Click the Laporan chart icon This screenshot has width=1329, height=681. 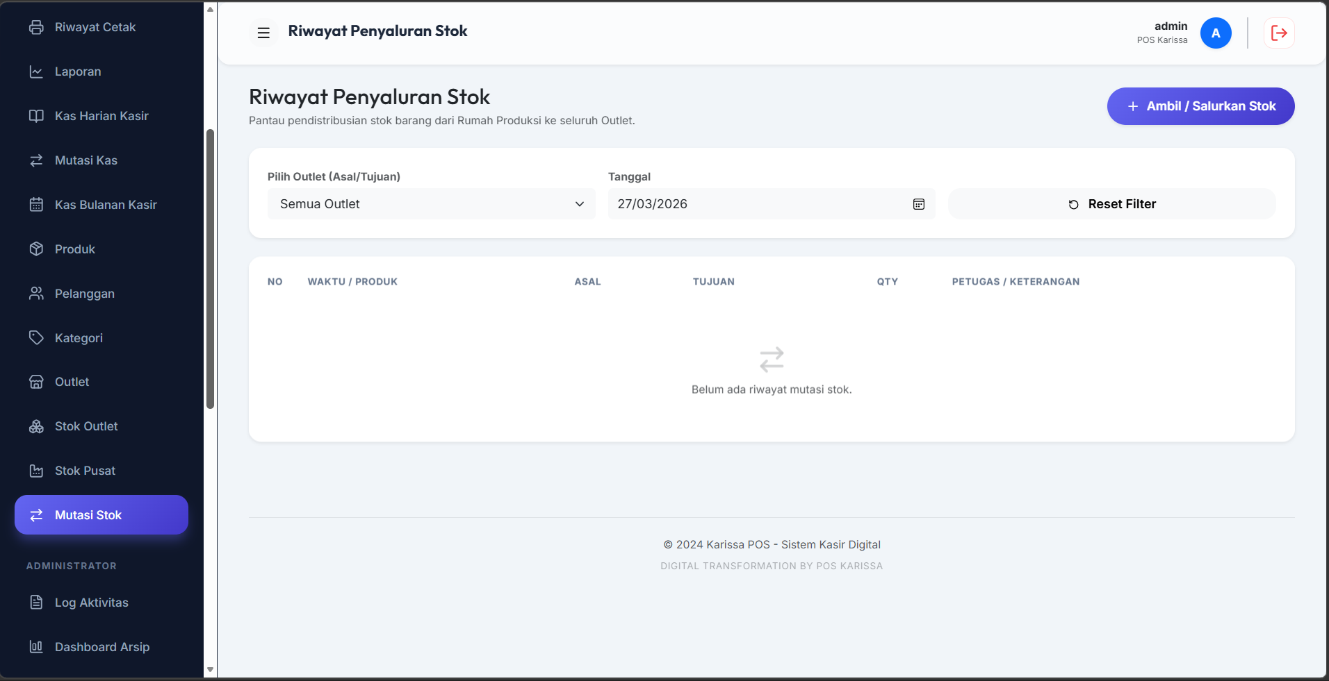pos(36,72)
